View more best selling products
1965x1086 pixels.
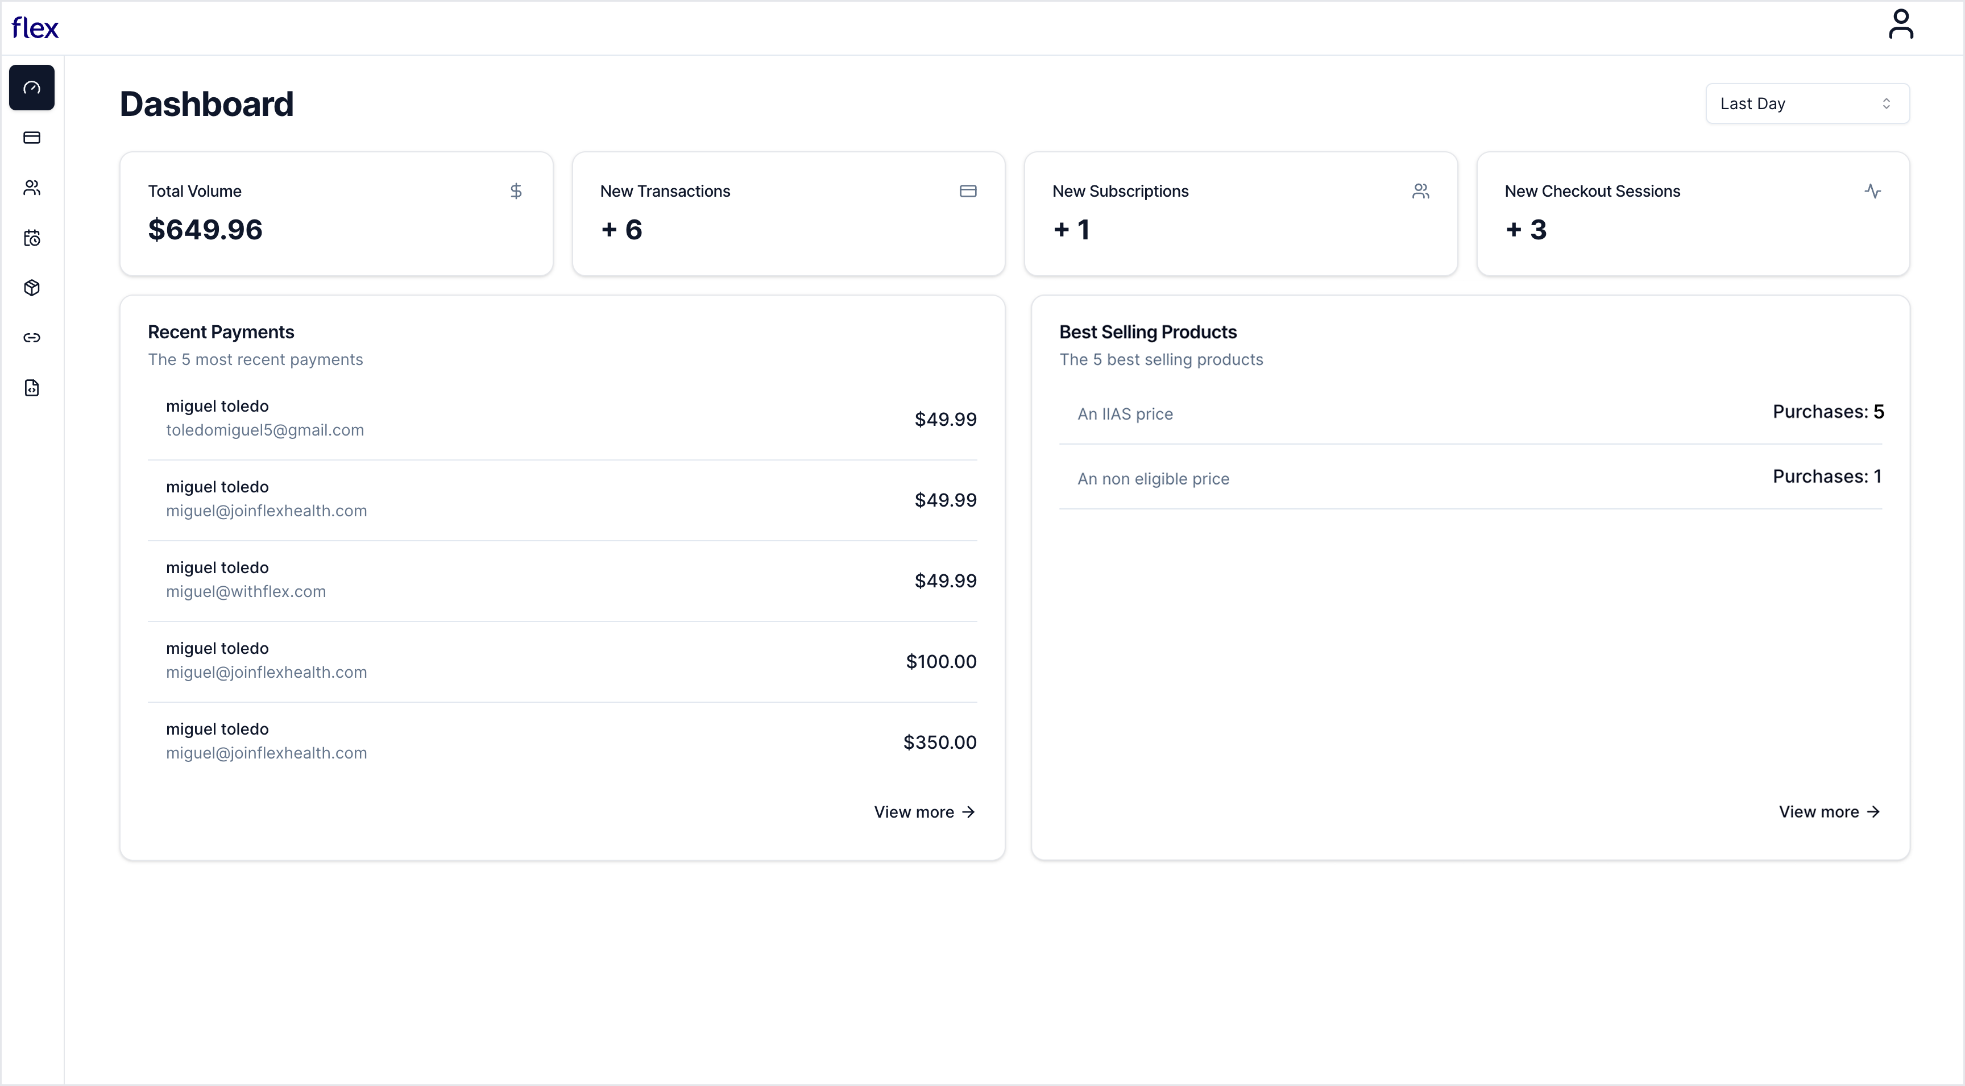pyautogui.click(x=1829, y=812)
